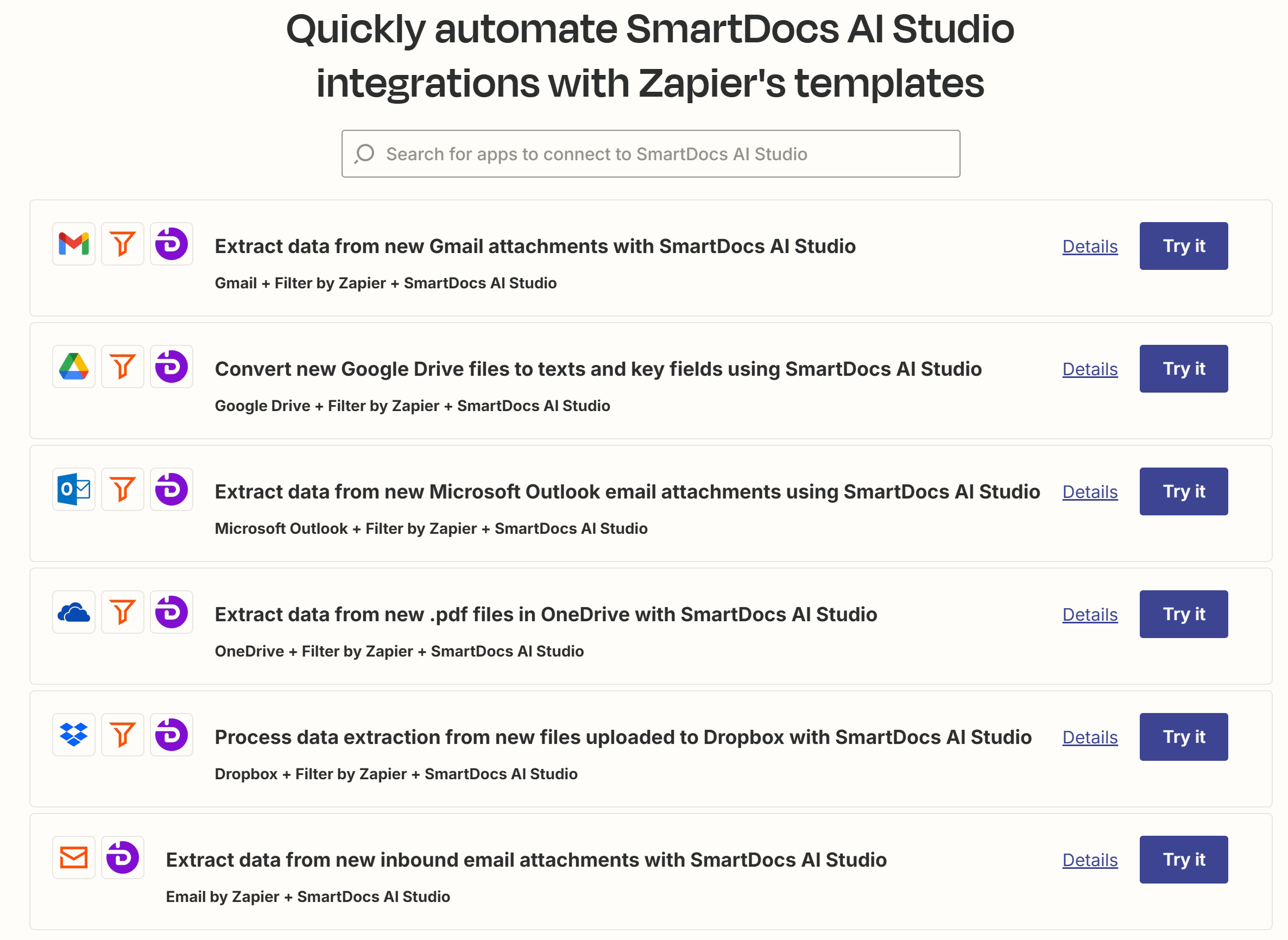Open Details for the inbound email template
This screenshot has height=940, width=1288.
(x=1091, y=861)
